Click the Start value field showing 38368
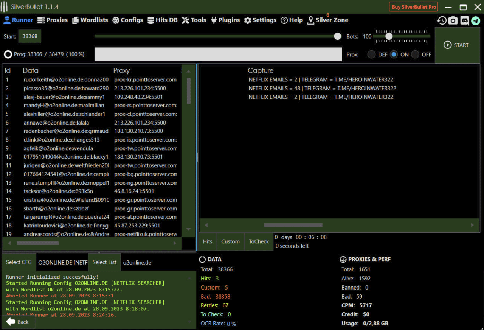This screenshot has width=484, height=330. (x=30, y=36)
